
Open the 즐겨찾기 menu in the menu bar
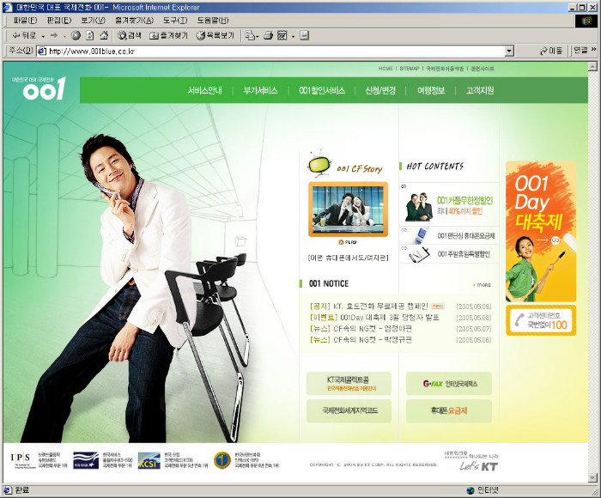pos(135,21)
